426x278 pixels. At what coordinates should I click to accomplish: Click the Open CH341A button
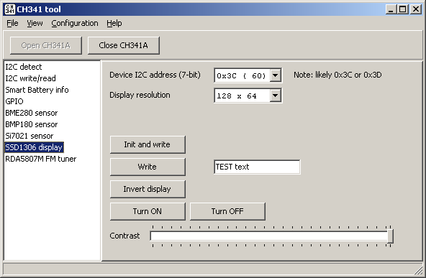45,45
